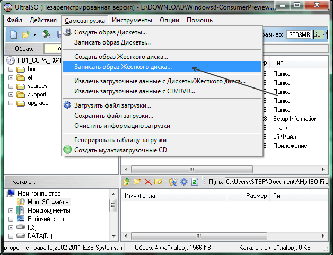Click the Имя файла column header

pyautogui.click(x=138, y=195)
